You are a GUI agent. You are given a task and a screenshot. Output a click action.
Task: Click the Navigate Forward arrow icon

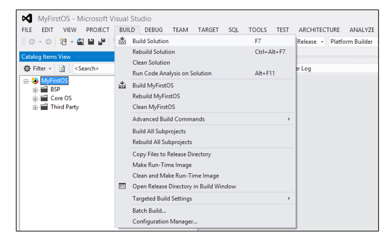49,42
